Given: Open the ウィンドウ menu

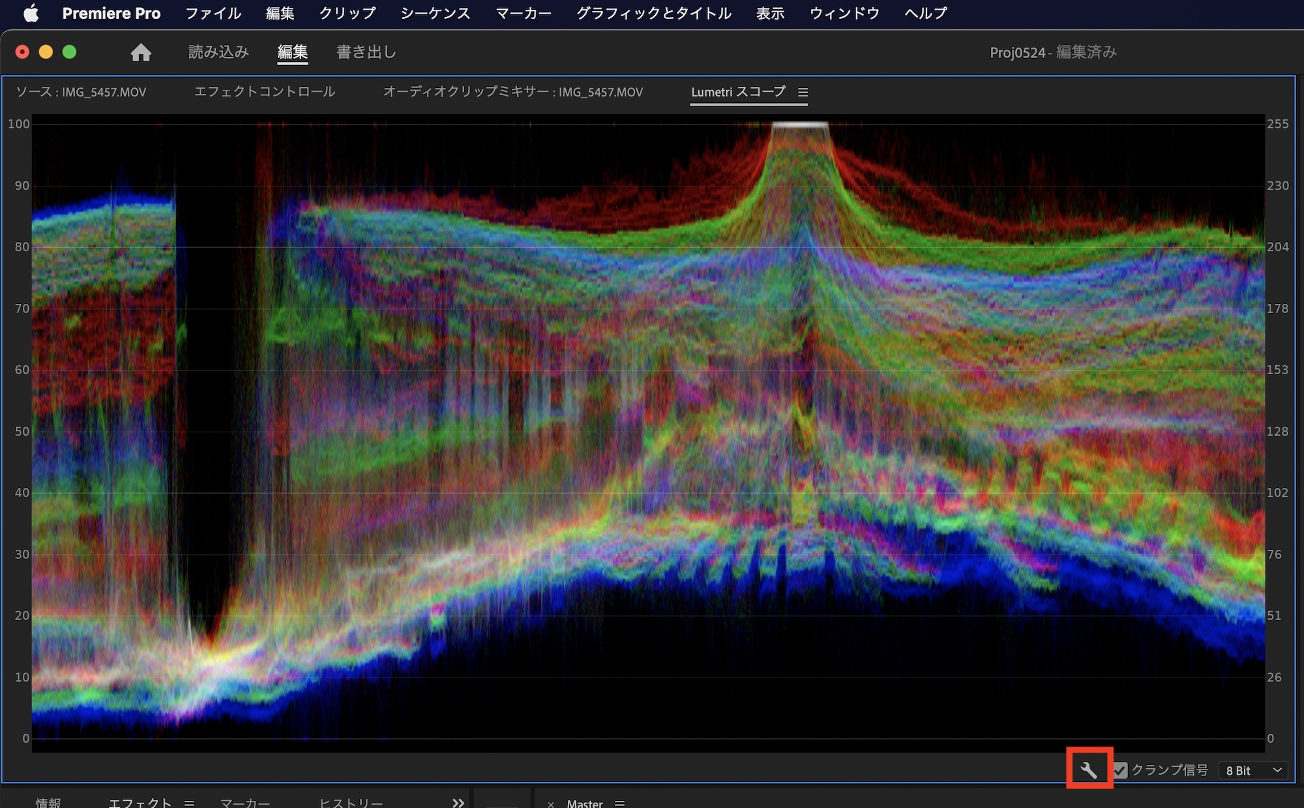Looking at the screenshot, I should (x=844, y=13).
